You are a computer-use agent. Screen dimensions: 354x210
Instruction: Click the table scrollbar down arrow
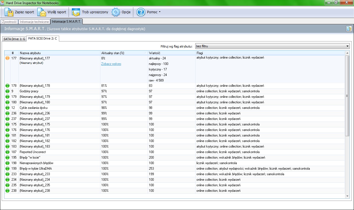pyautogui.click(x=347, y=196)
